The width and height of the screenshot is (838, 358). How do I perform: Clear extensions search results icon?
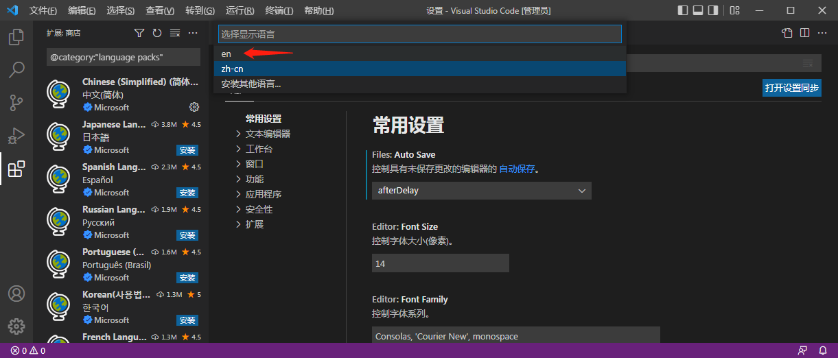(x=175, y=33)
